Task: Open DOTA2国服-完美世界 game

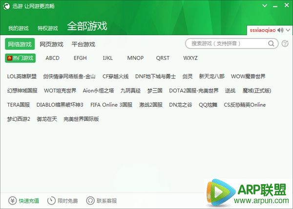Action: [194, 91]
